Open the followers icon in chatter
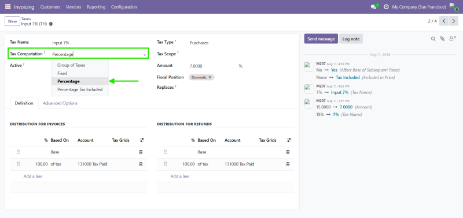463x218 pixels. click(x=453, y=39)
